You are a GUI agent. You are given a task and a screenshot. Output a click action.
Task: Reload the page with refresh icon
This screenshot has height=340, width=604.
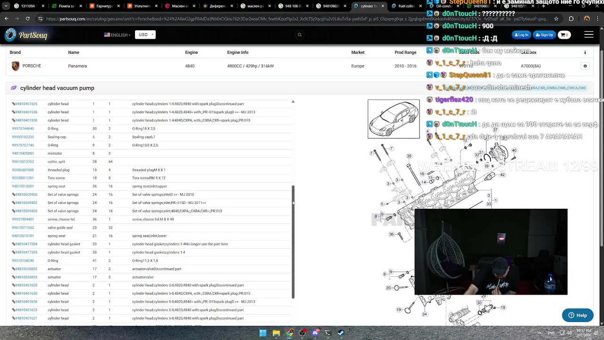tap(27, 18)
